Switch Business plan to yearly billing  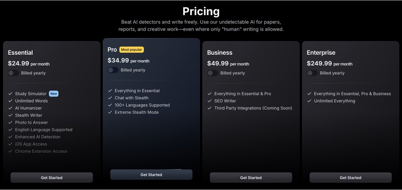tap(212, 73)
